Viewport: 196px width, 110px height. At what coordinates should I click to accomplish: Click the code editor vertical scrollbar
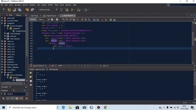(193, 43)
